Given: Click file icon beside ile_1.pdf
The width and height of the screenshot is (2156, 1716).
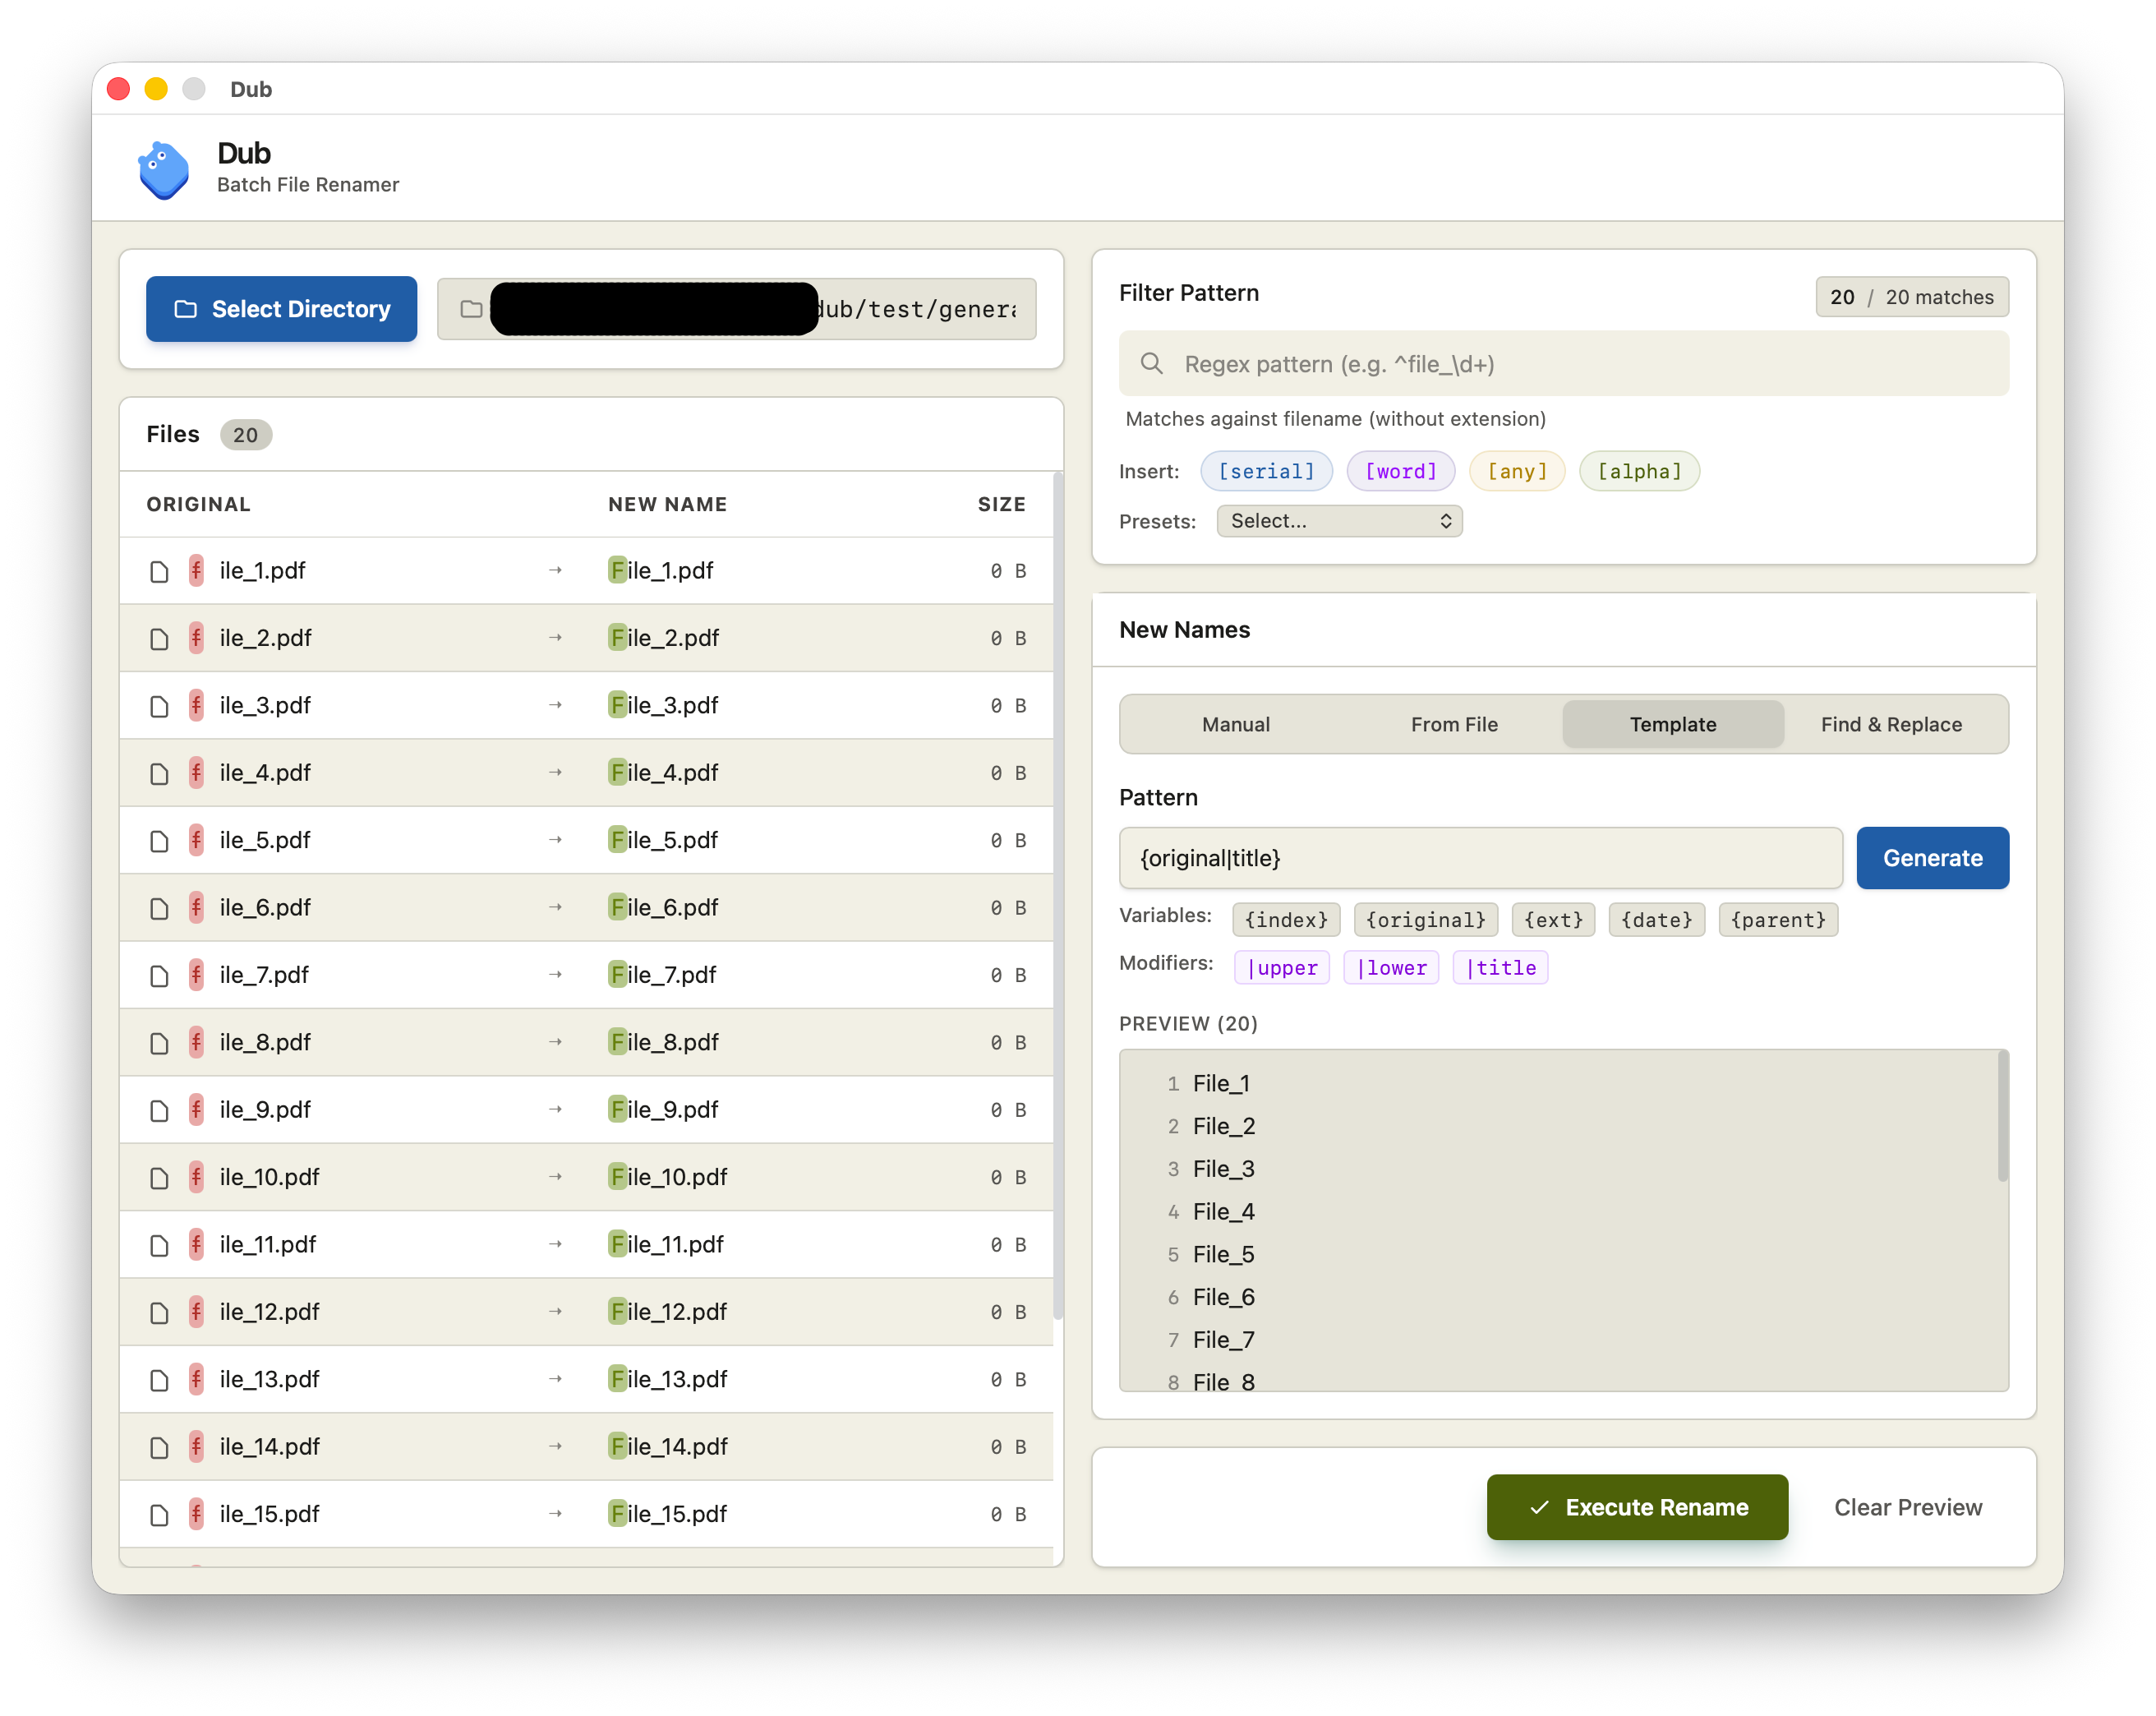Looking at the screenshot, I should click(x=159, y=572).
